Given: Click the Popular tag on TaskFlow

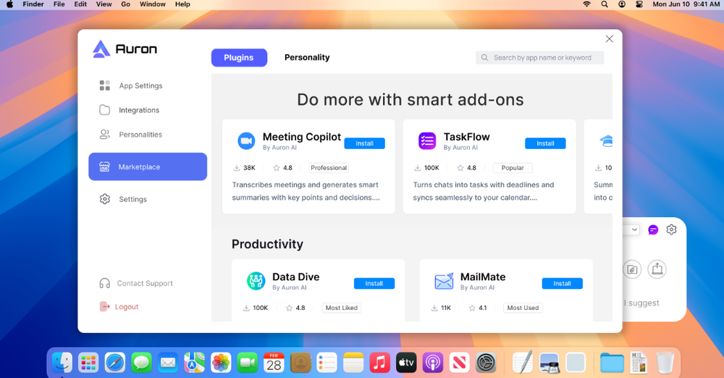Looking at the screenshot, I should click(513, 168).
